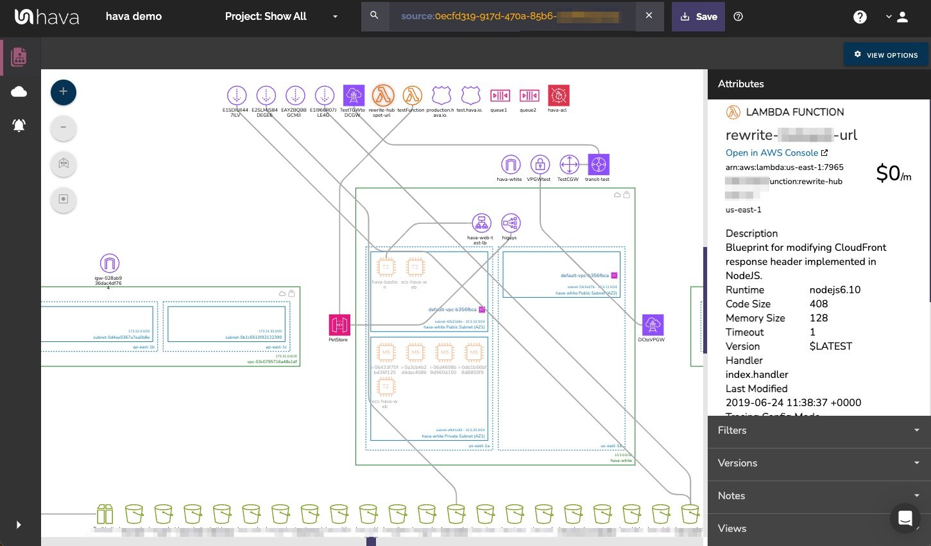
Task: Click the zoom-in plus control
Action: click(x=63, y=92)
